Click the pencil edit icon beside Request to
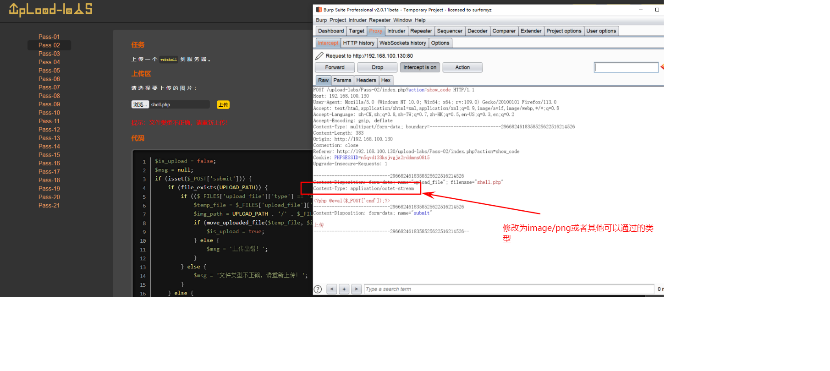This screenshot has width=830, height=371. (x=319, y=56)
